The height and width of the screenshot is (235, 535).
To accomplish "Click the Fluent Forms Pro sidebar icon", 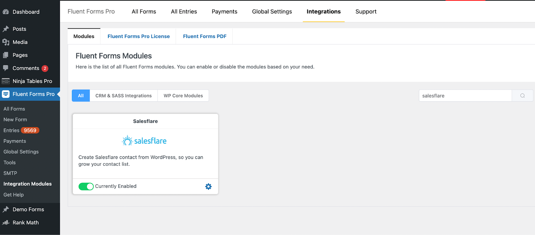I will [6, 94].
